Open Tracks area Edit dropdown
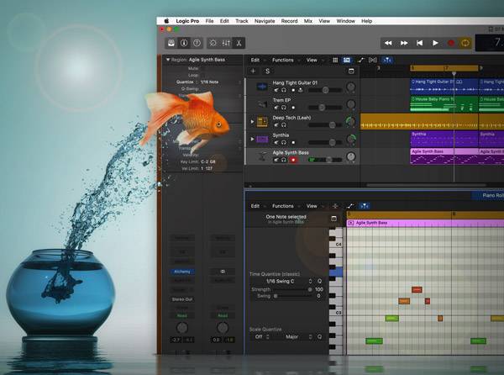Image resolution: width=504 pixels, height=375 pixels. (259, 61)
